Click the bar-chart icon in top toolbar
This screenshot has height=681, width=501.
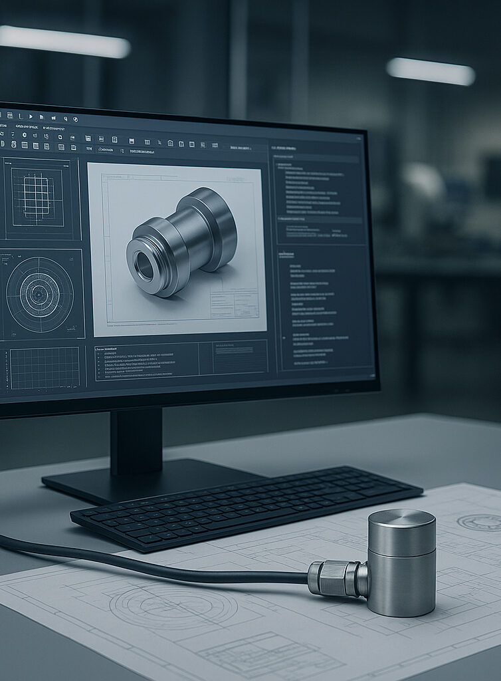click(53, 118)
